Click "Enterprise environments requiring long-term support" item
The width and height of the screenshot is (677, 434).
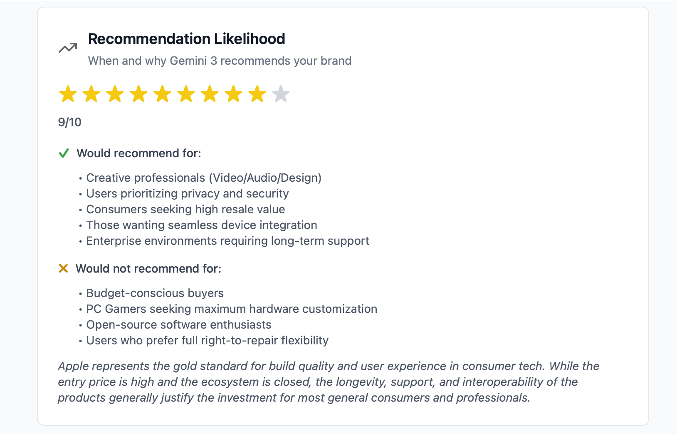click(227, 241)
